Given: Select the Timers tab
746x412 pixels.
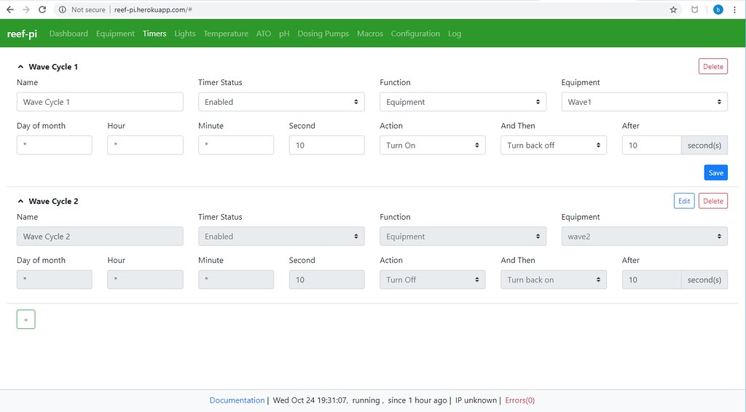Looking at the screenshot, I should coord(154,33).
